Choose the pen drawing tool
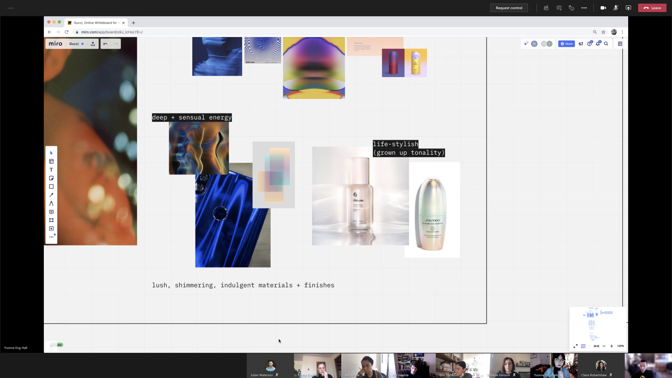Viewport: 672px width, 378px height. [x=51, y=204]
